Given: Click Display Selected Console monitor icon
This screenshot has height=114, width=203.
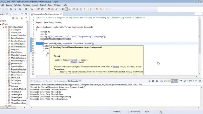Looking at the screenshot, I should 185,81.
